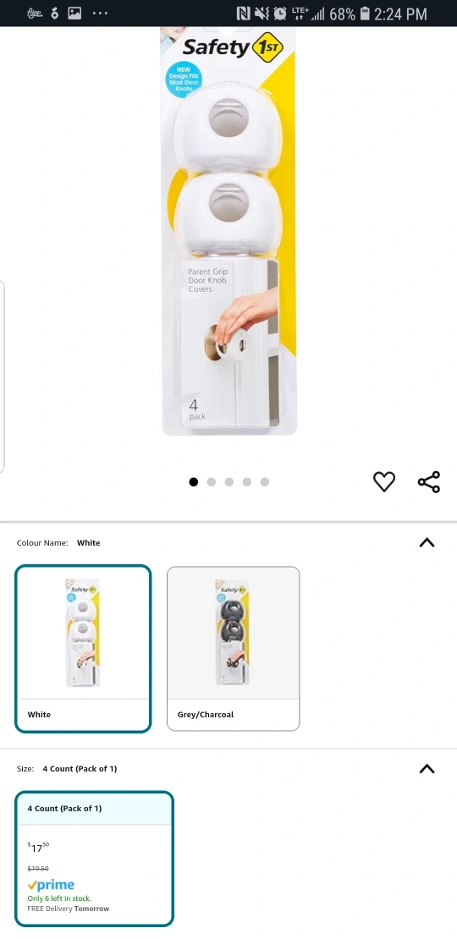Select the Grey/Charcoal colour option
The image size is (457, 939).
point(233,649)
